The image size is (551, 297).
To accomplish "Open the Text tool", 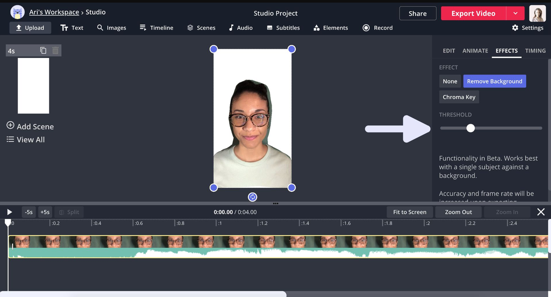I will pos(72,28).
